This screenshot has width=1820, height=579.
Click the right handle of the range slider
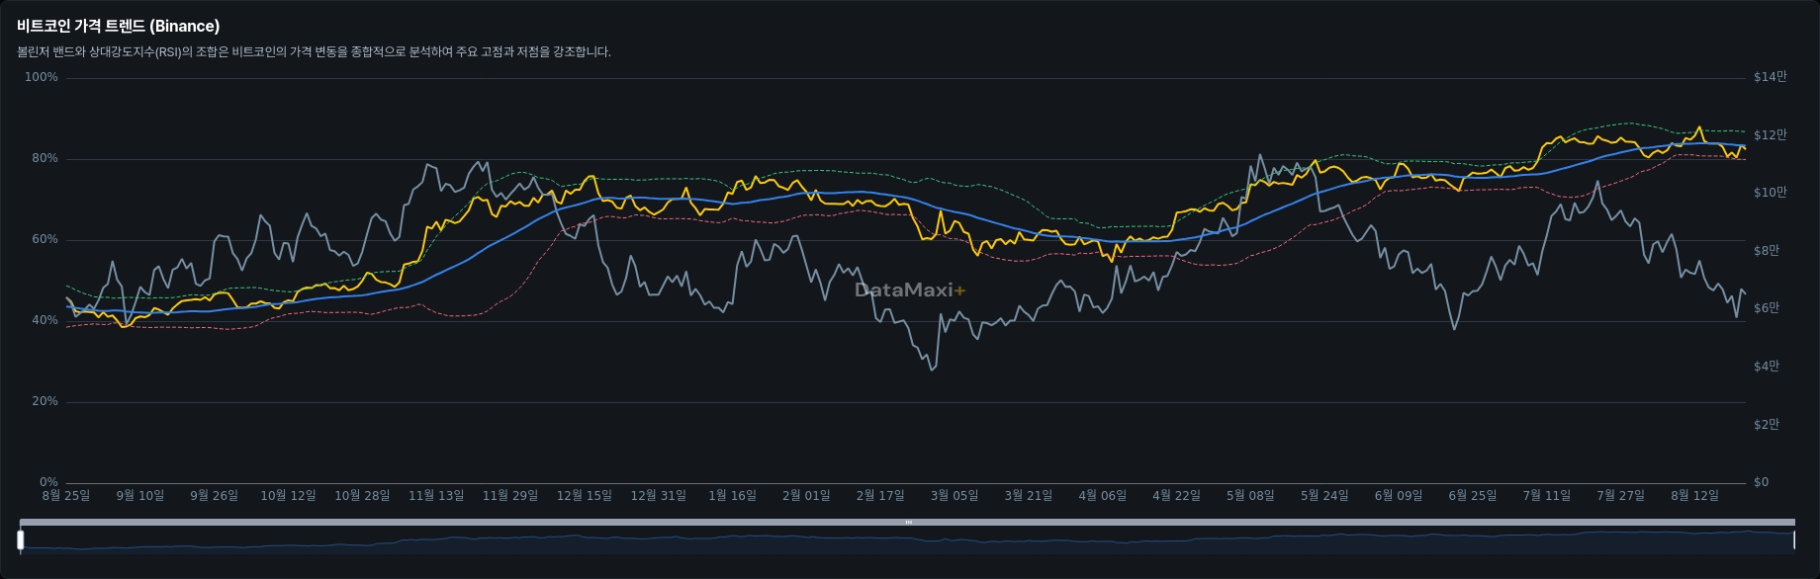click(1794, 539)
